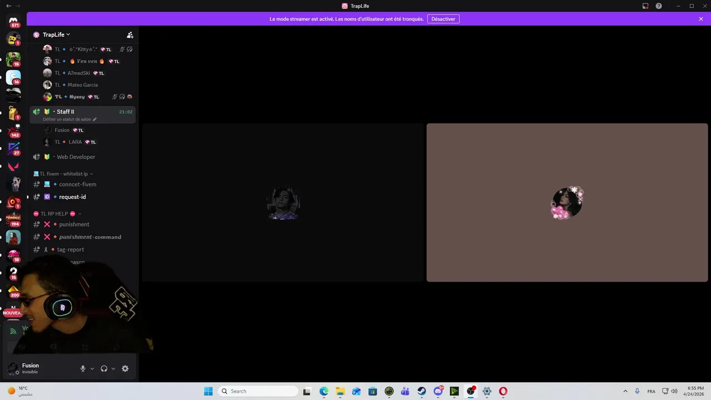Select the brown participant tile with flower avatar
Viewport: 711px width, 400px height.
(x=567, y=203)
